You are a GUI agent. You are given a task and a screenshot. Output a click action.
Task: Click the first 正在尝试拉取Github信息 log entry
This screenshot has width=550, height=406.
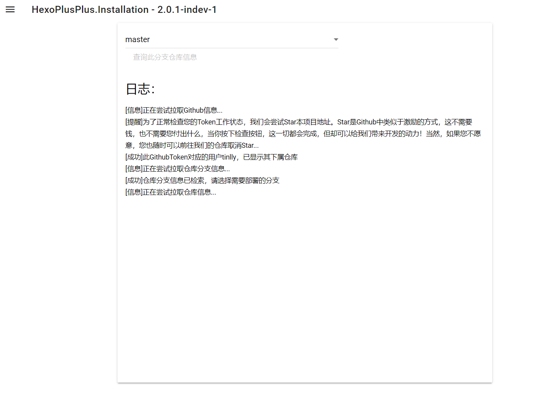point(173,110)
